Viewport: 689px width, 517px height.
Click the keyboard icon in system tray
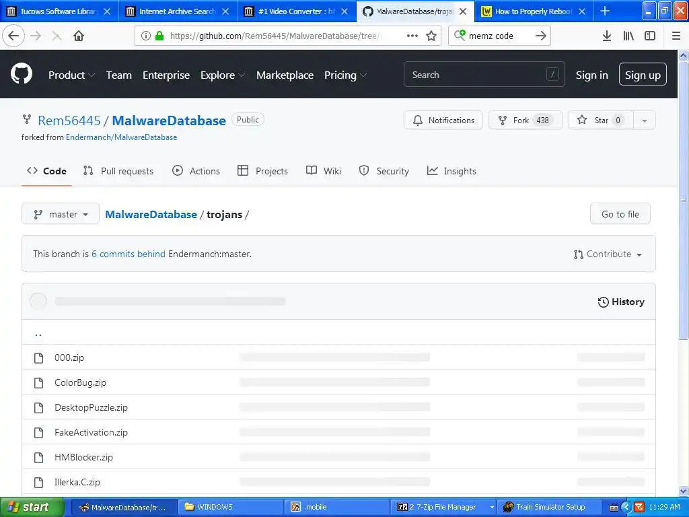click(x=614, y=508)
